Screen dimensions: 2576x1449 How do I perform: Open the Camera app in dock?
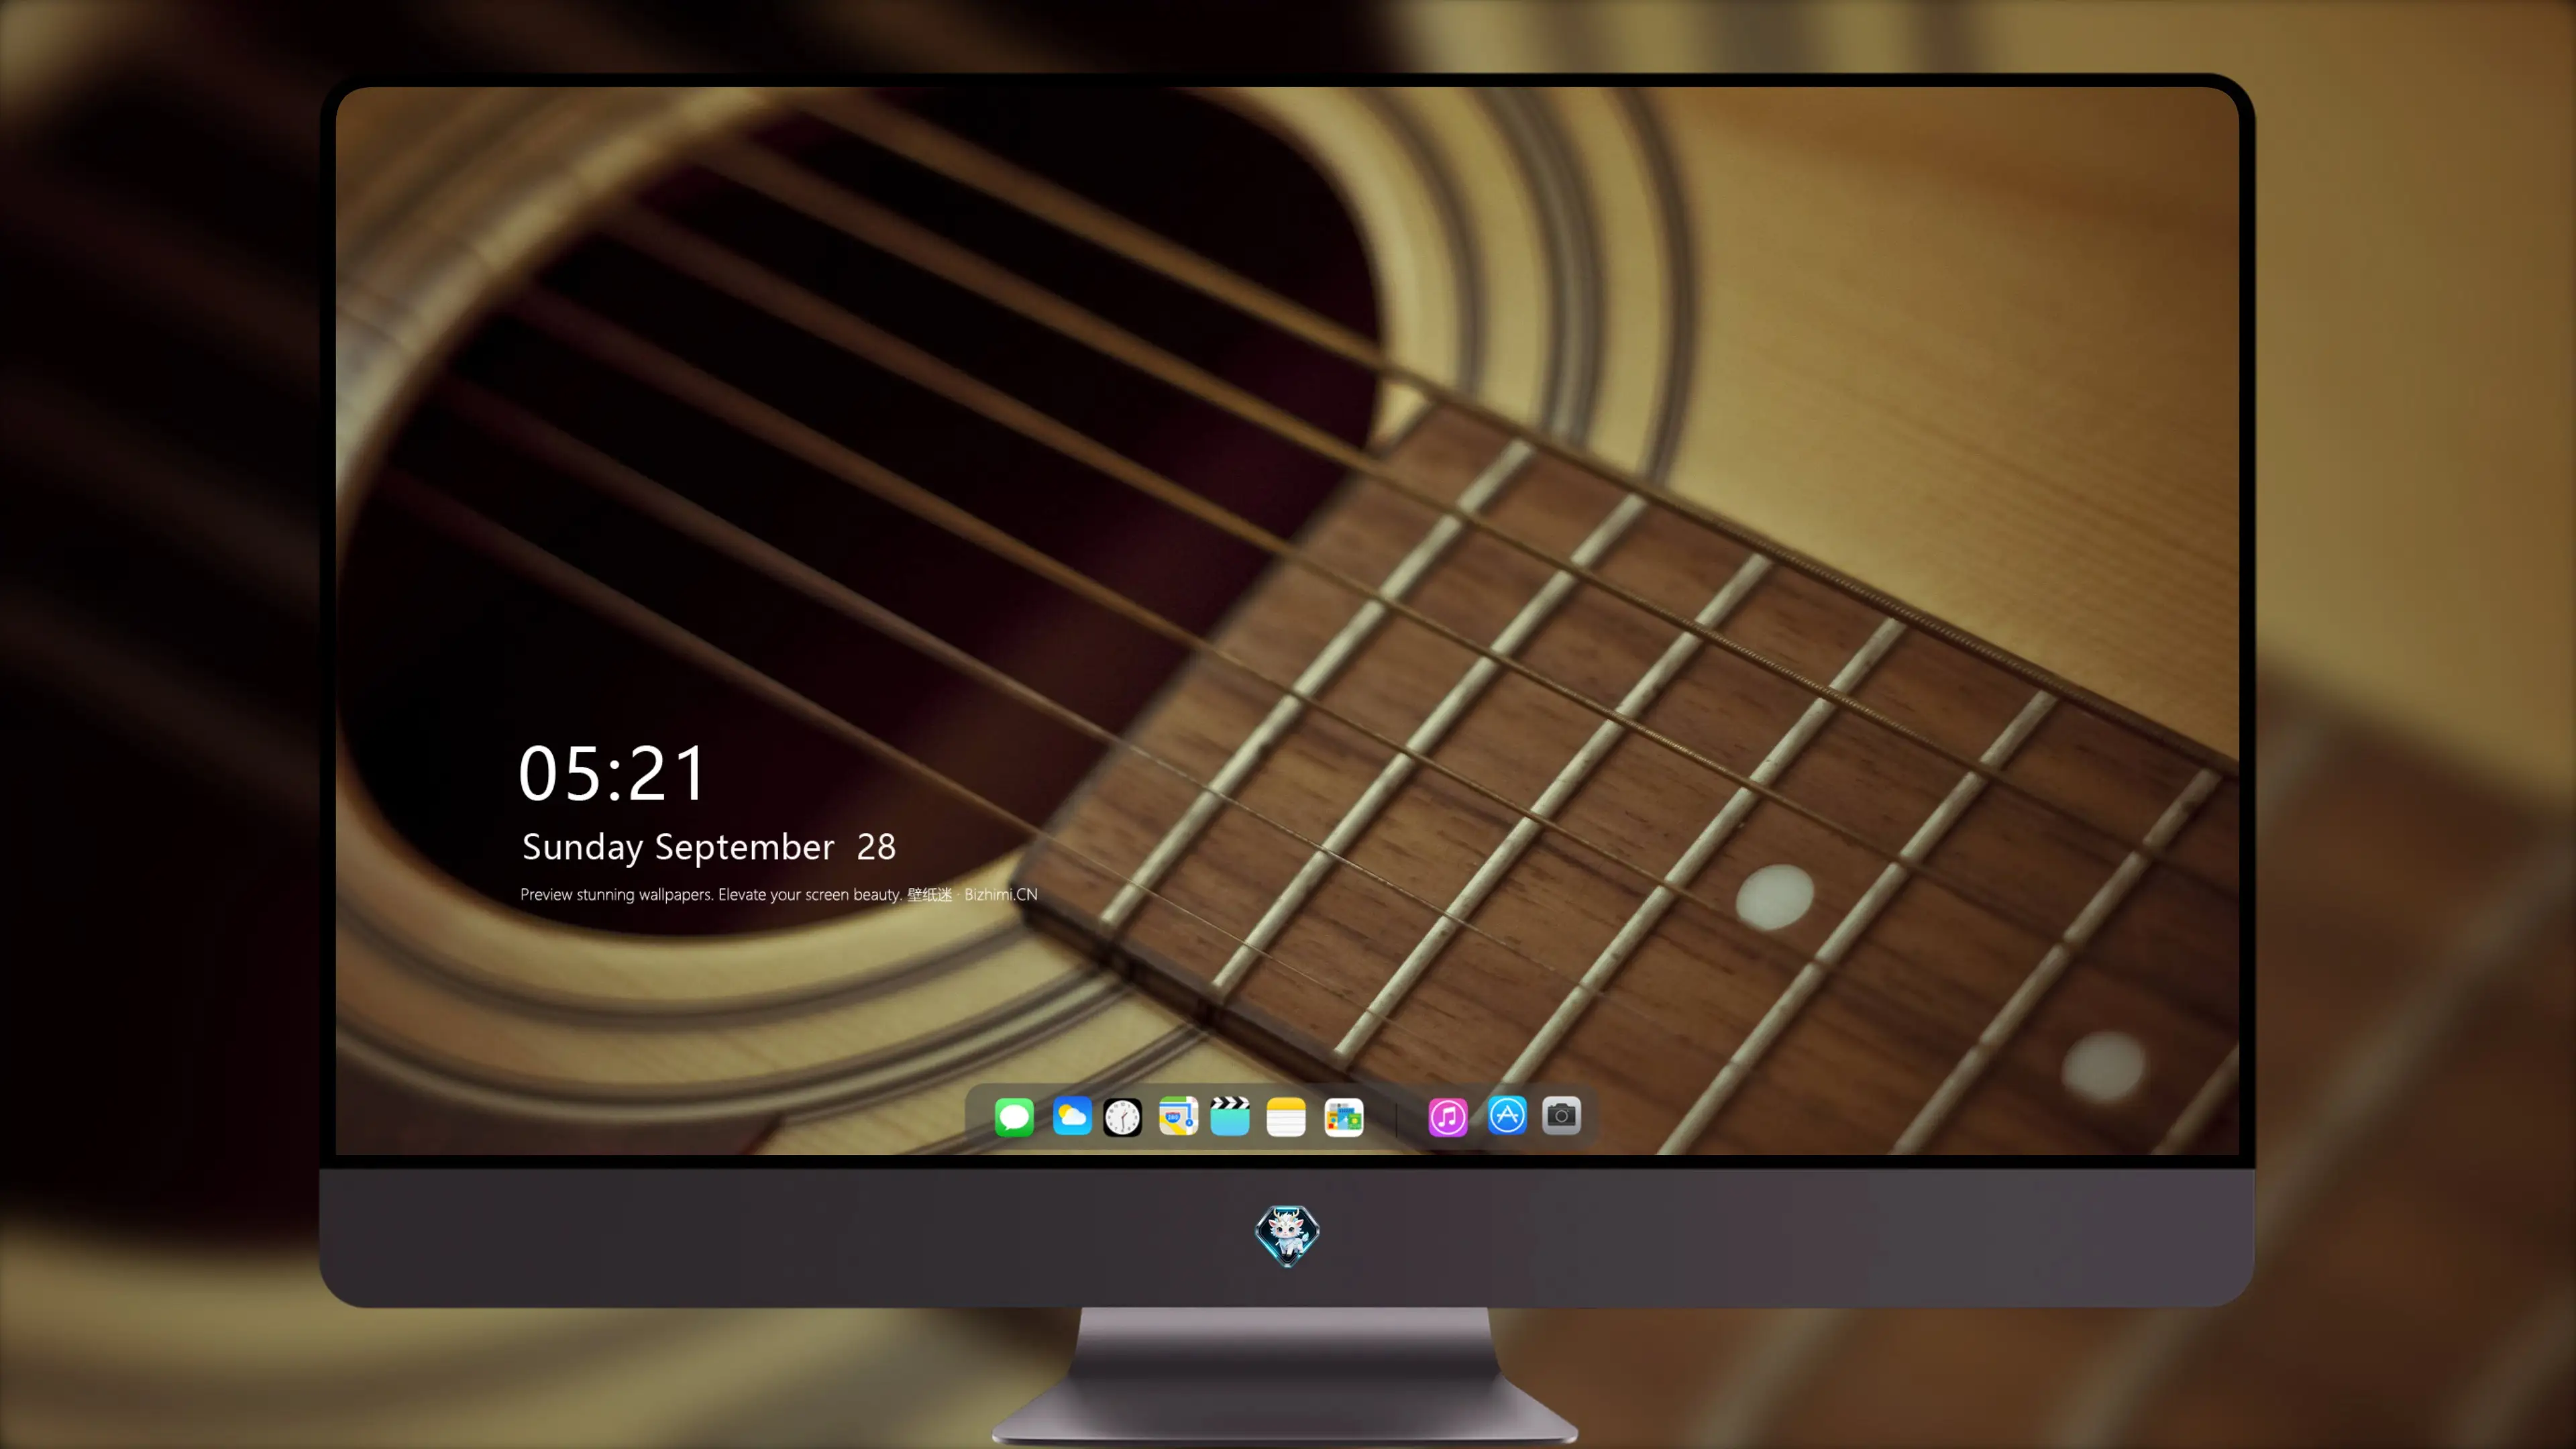pos(1561,1115)
